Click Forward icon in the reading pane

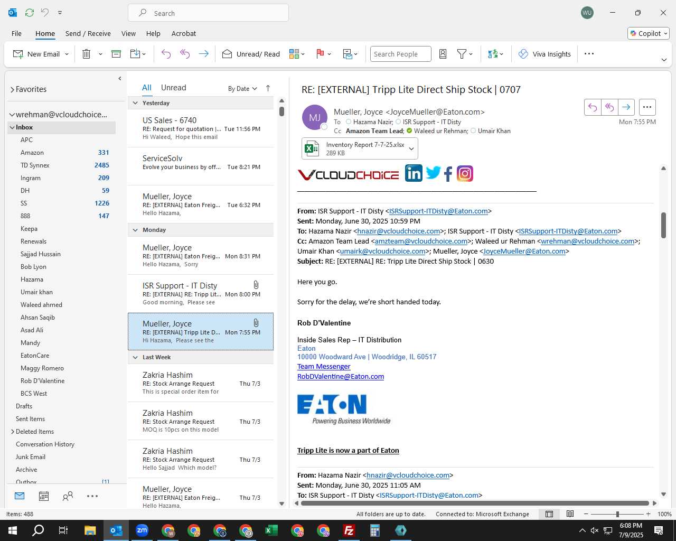pos(626,107)
